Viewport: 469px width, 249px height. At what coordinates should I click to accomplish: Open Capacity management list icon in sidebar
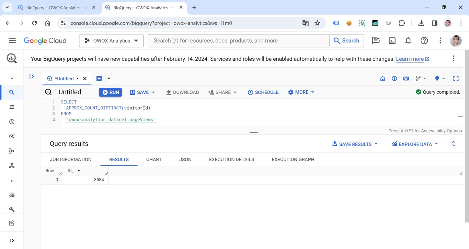tap(12, 195)
